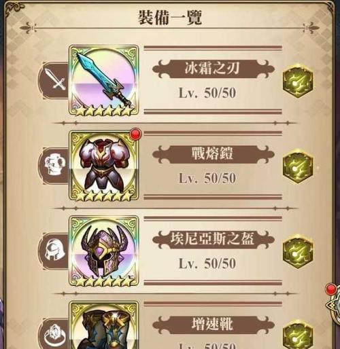The image size is (340, 349).
Task: Tap the green hexagon badge beside 增速靴
Action: click(298, 335)
